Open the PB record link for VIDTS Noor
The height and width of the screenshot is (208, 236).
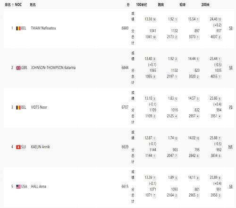(231, 107)
